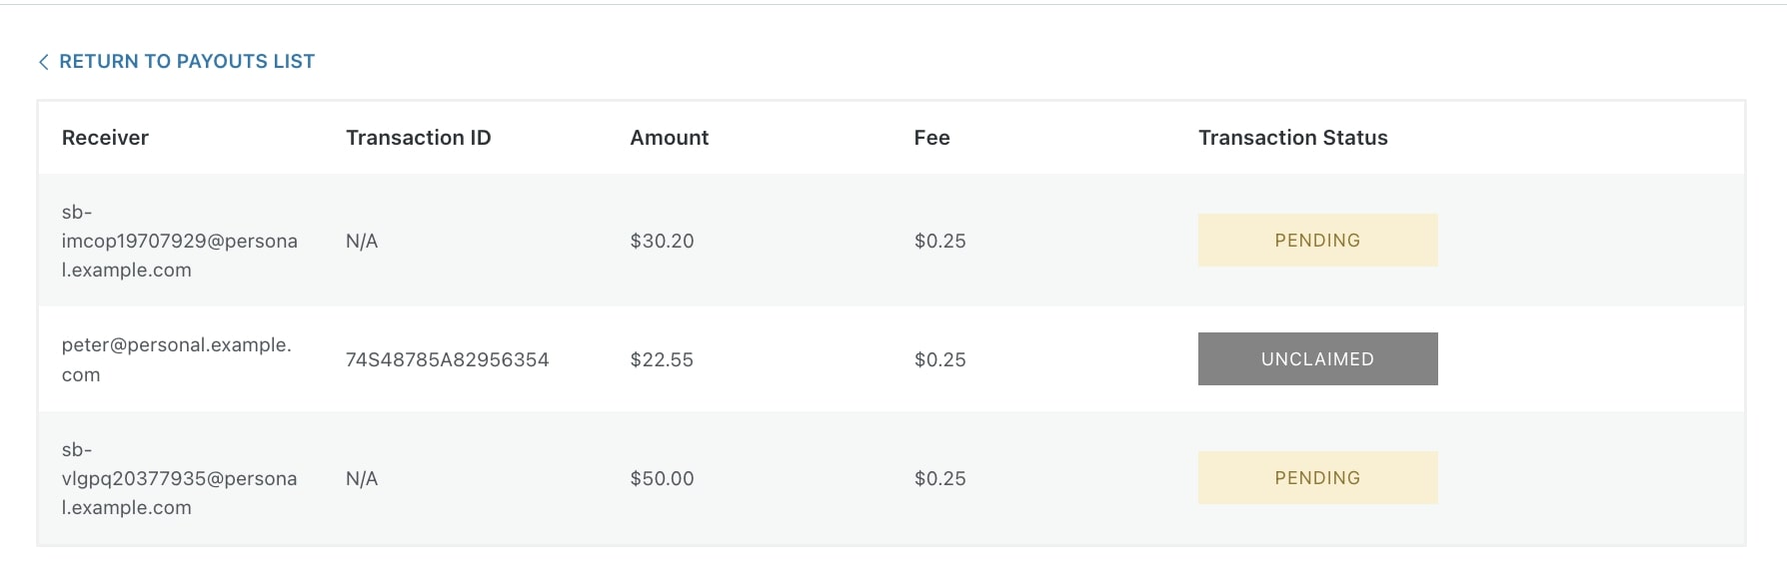Select receiver sb-imcop19707929 email
This screenshot has height=583, width=1787.
pos(180,241)
